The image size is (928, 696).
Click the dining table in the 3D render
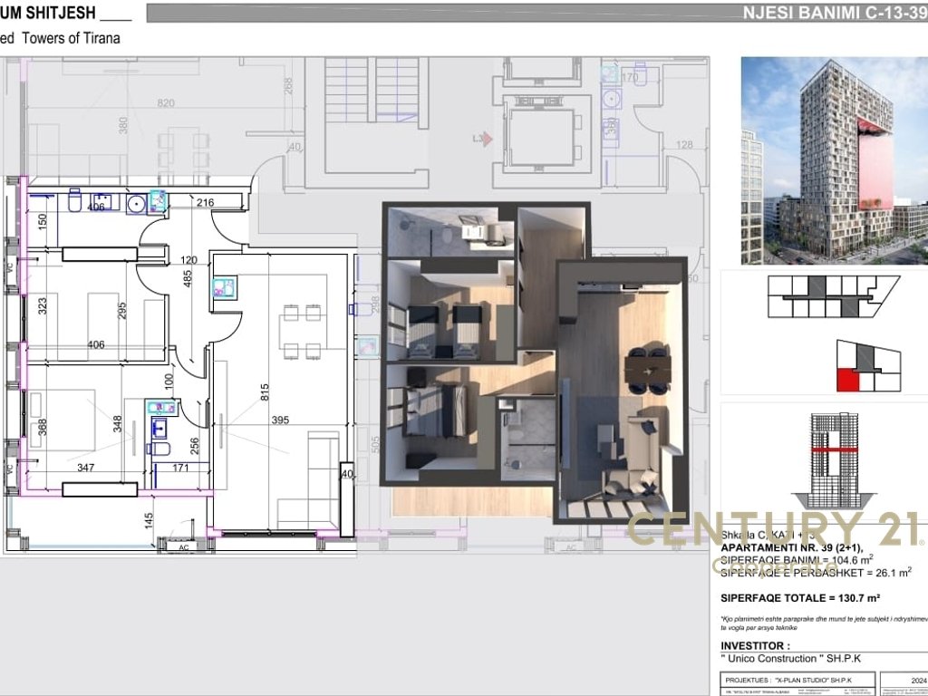[649, 371]
